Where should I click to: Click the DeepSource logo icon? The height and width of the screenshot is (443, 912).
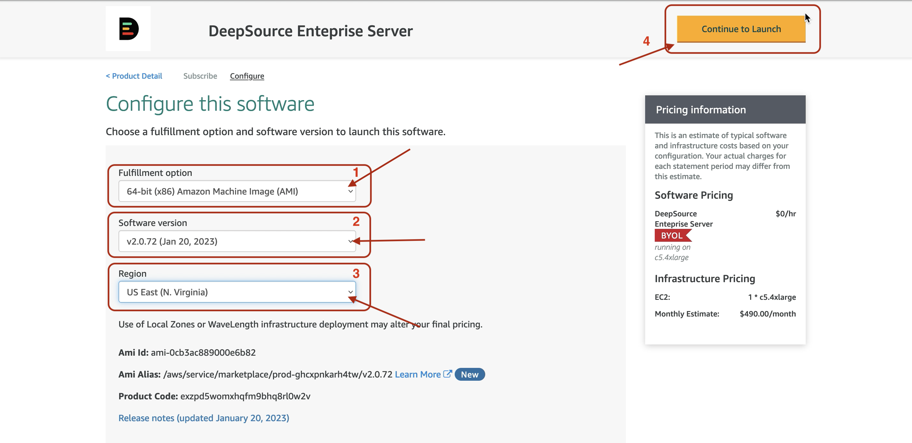128,29
